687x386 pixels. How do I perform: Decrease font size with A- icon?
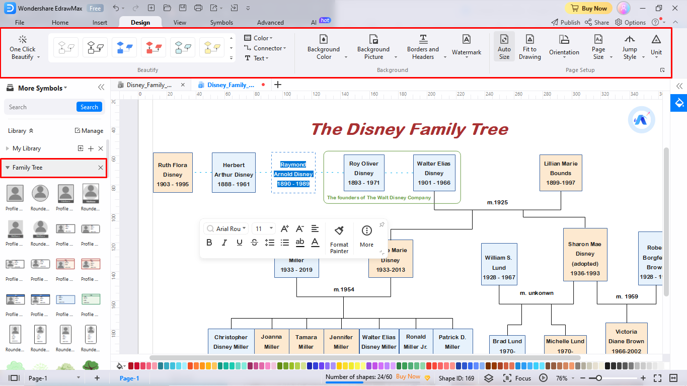coord(300,228)
